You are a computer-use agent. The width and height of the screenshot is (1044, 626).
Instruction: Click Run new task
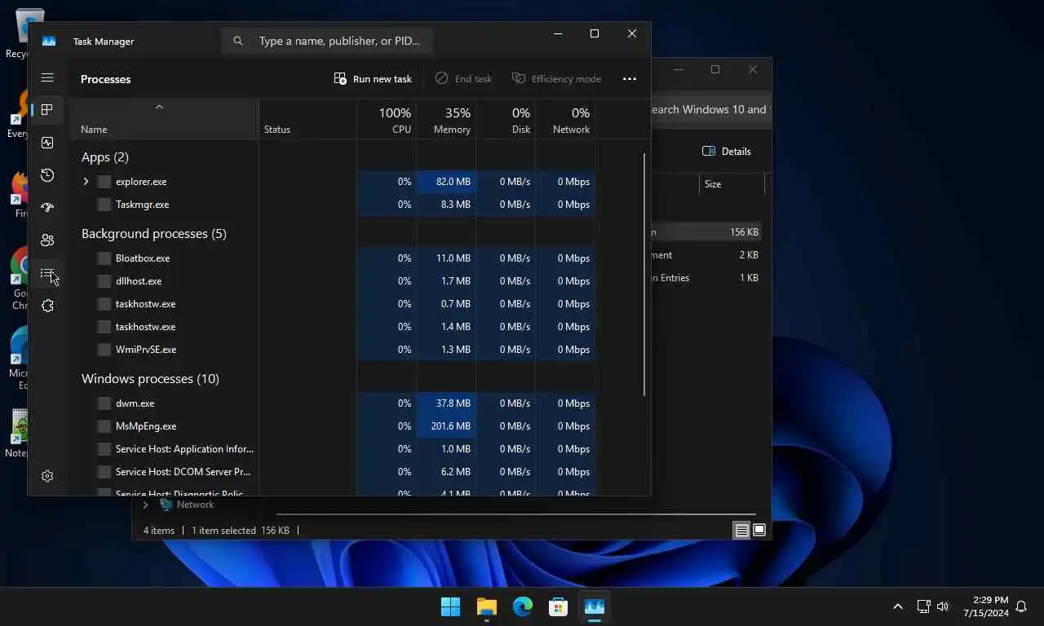pos(373,79)
